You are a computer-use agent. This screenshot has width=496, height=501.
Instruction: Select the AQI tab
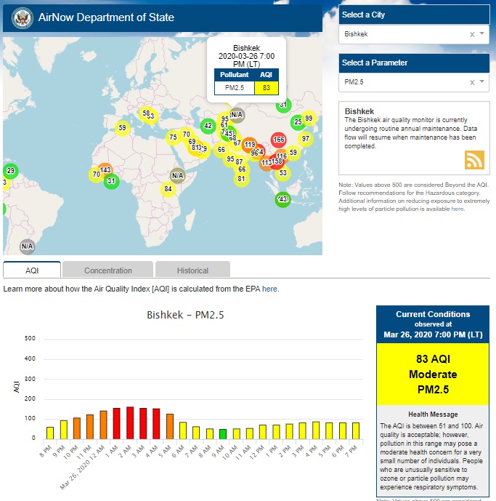[x=32, y=270]
